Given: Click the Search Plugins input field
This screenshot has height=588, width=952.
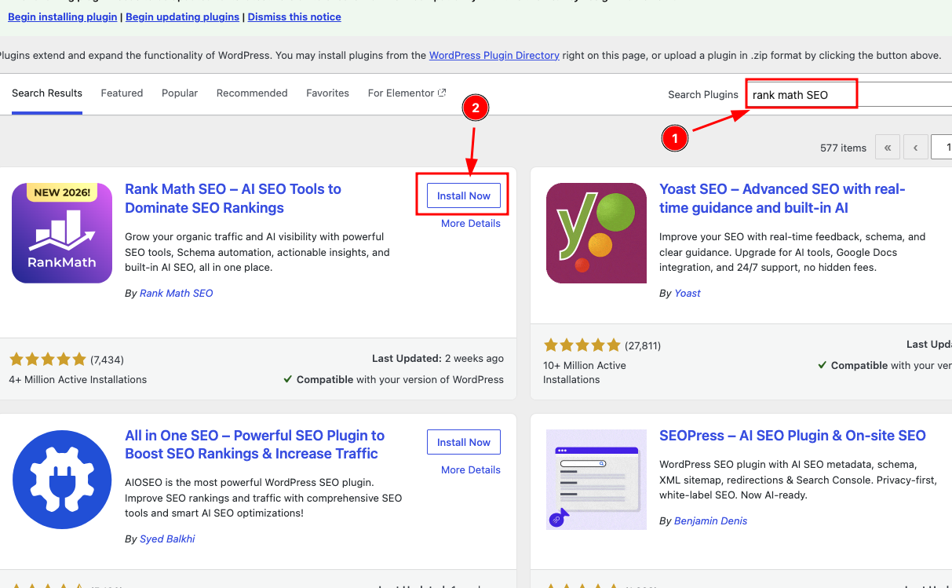Looking at the screenshot, I should [x=849, y=94].
